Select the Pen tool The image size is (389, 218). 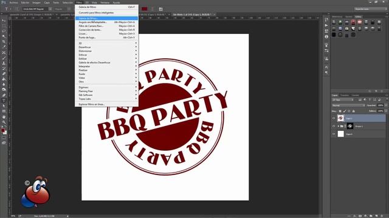[x=4, y=95]
